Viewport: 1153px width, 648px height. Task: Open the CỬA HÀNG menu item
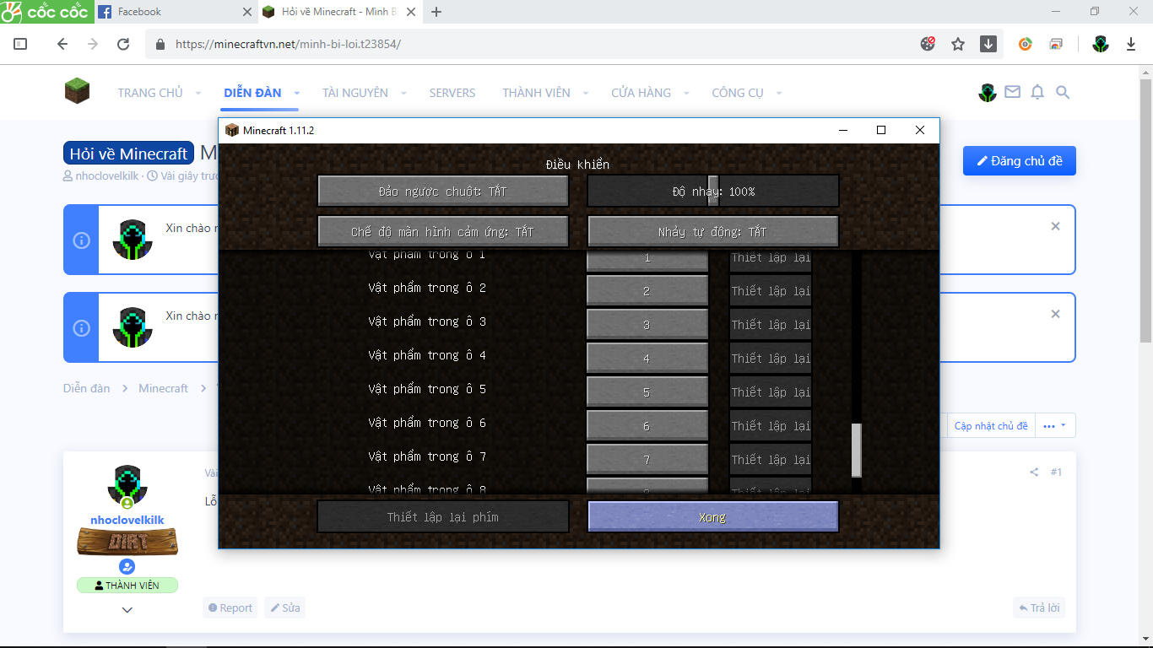pos(641,93)
